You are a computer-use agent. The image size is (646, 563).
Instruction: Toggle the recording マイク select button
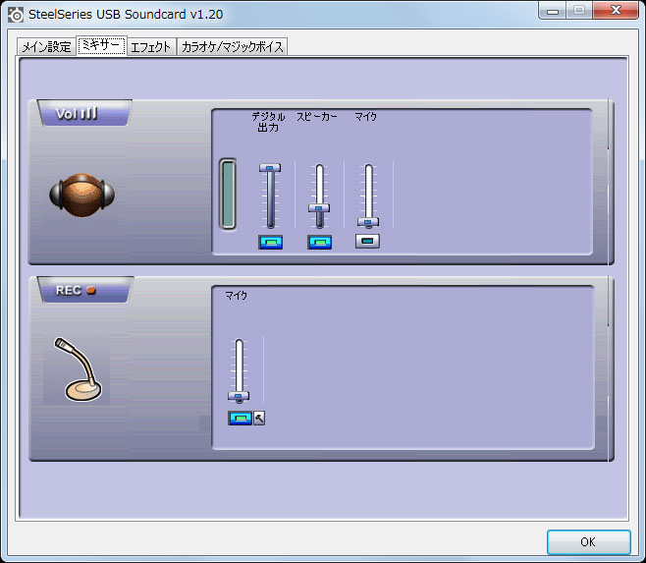coord(240,419)
